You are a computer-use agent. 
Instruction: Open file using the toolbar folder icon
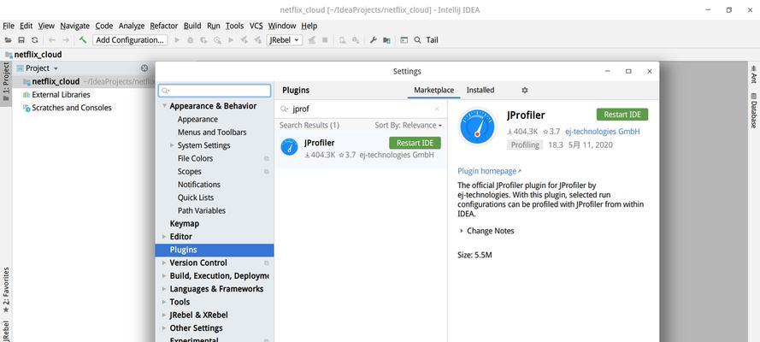pos(9,40)
